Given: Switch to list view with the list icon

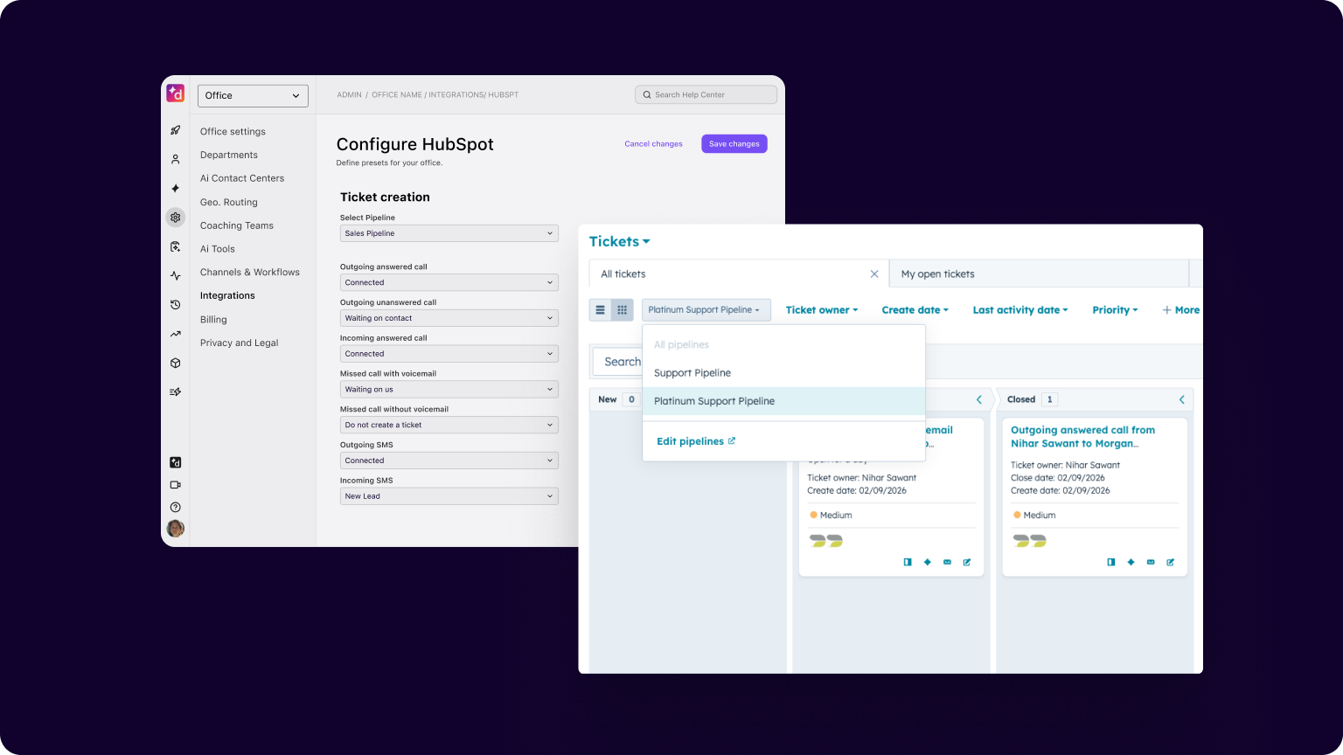Looking at the screenshot, I should coord(600,309).
